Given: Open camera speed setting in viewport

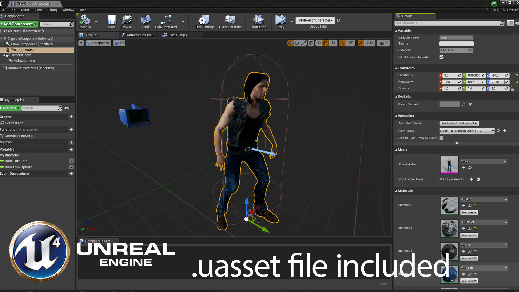Looking at the screenshot, I should click(384, 43).
